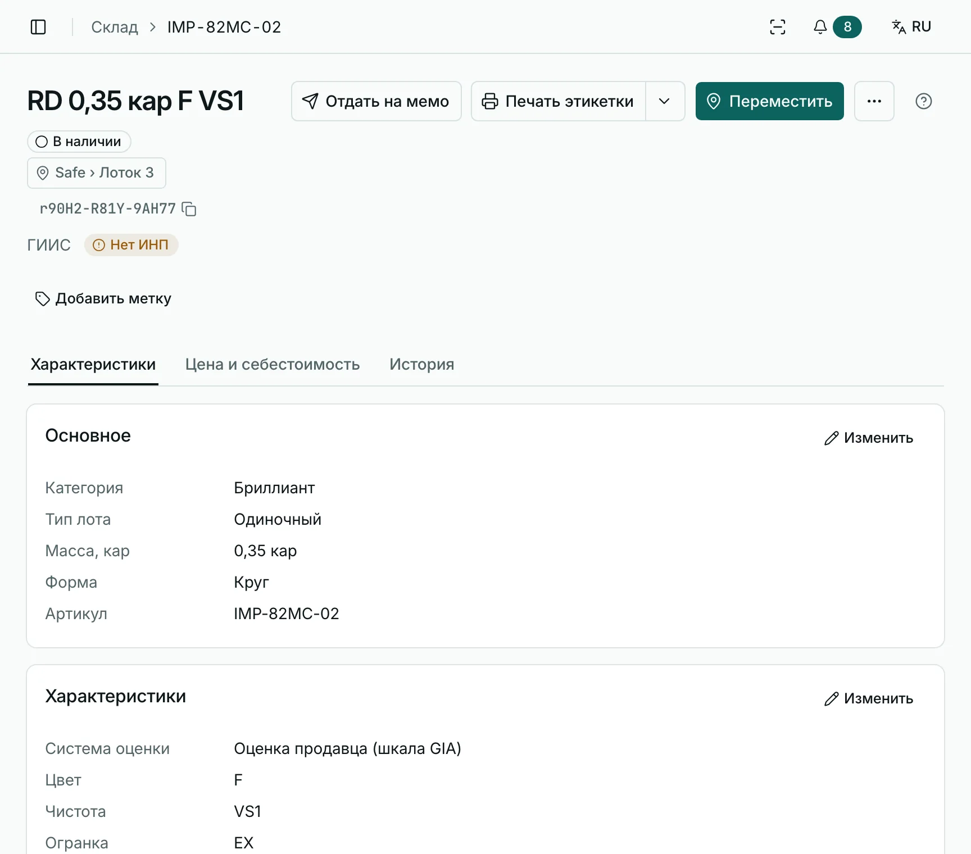Click the Печать этикетки button
Image resolution: width=971 pixels, height=854 pixels.
pyautogui.click(x=558, y=101)
